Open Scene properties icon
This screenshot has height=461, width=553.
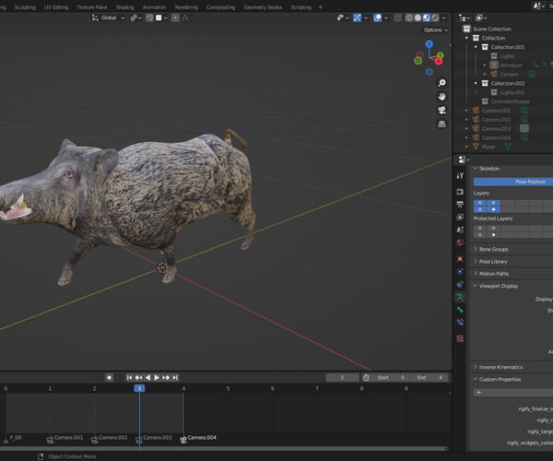460,230
